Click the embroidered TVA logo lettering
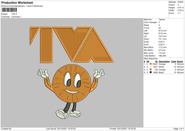The height and width of the screenshot is (131, 185). (72, 45)
